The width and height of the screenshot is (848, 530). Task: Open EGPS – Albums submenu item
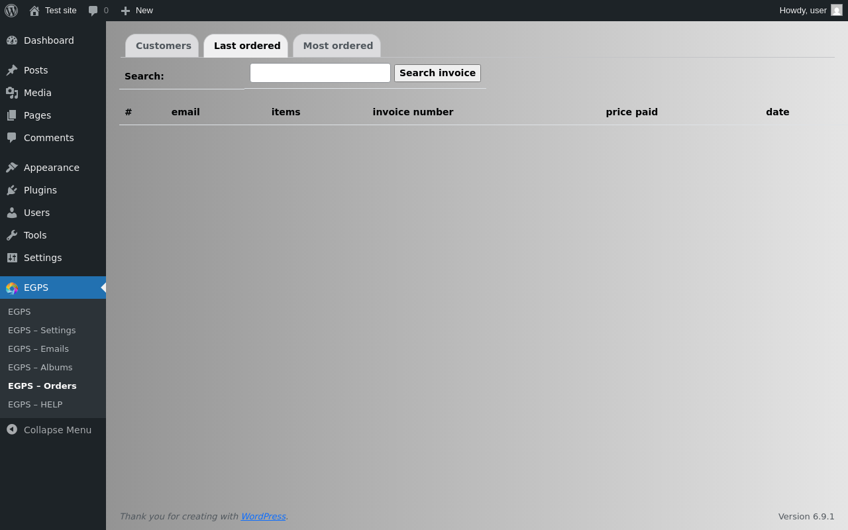[x=40, y=367]
